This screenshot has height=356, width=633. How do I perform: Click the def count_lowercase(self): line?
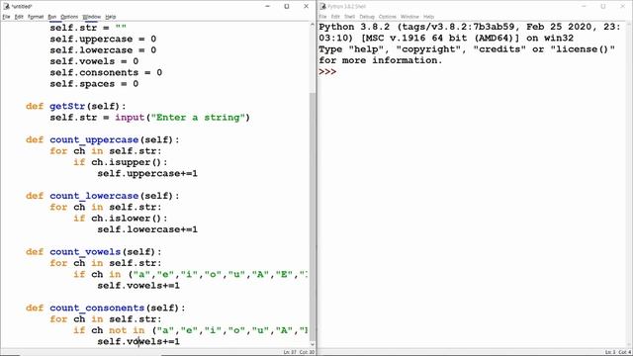coord(103,196)
